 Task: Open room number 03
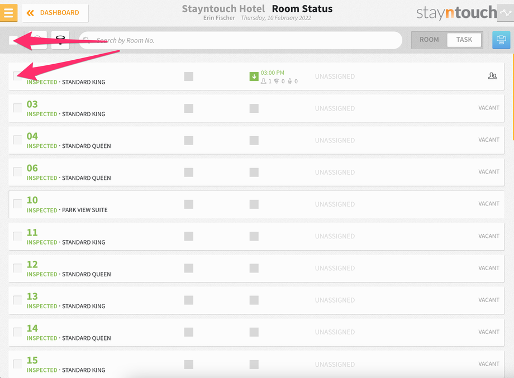coord(32,104)
